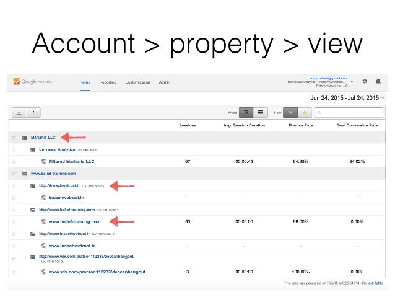Open the account selector dropdown arrow
The width and height of the screenshot is (395, 297).
tap(352, 82)
